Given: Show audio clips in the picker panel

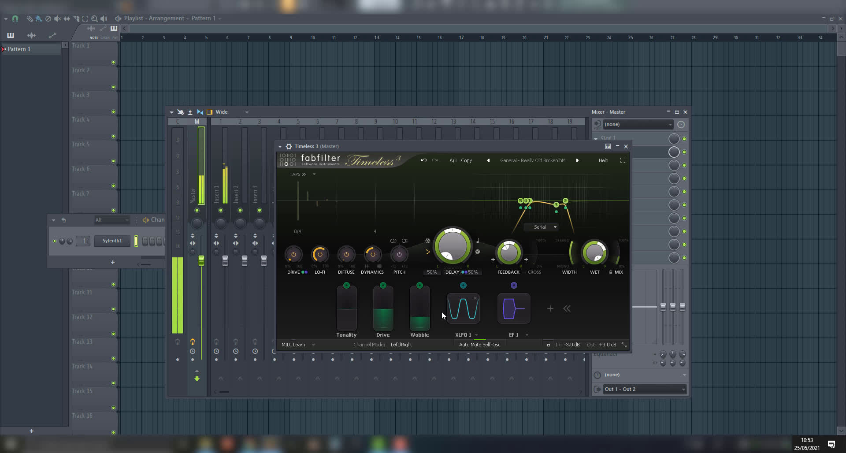Looking at the screenshot, I should point(31,35).
